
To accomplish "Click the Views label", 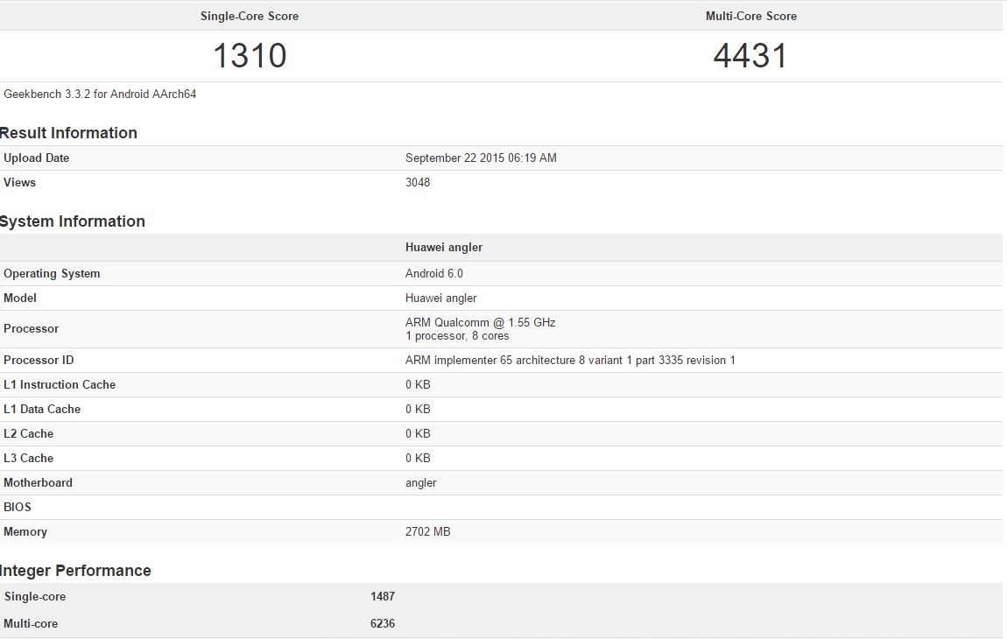I will coord(19,182).
